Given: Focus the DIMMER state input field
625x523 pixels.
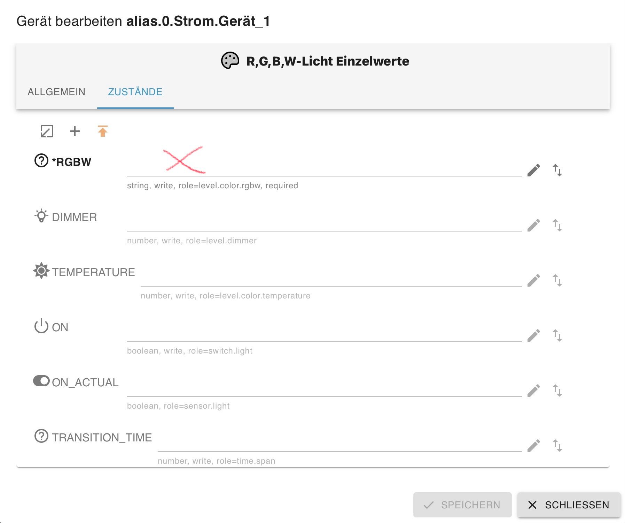Looking at the screenshot, I should 324,223.
